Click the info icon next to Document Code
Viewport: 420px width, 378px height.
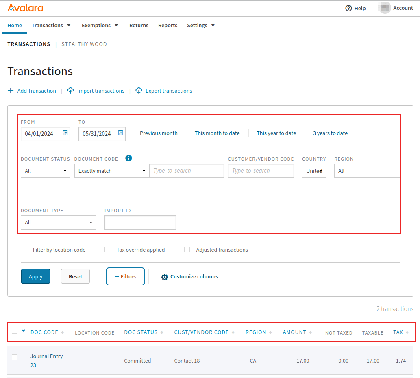[x=128, y=158]
